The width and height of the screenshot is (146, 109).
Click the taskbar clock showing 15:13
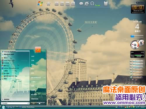tap(142, 107)
